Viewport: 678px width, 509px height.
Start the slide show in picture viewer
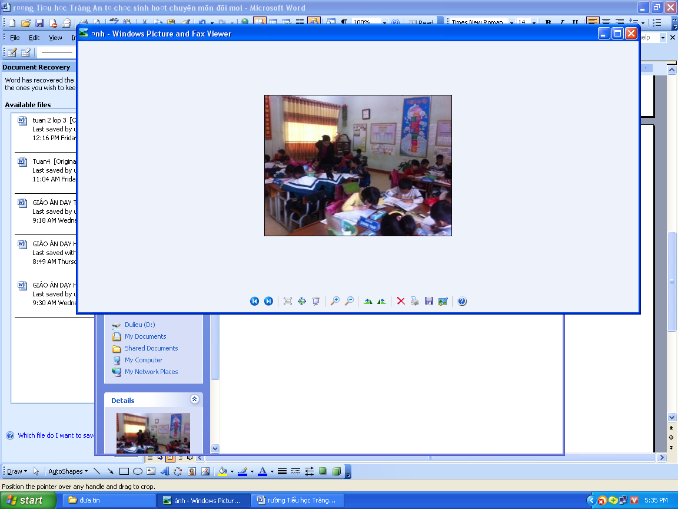pyautogui.click(x=316, y=301)
